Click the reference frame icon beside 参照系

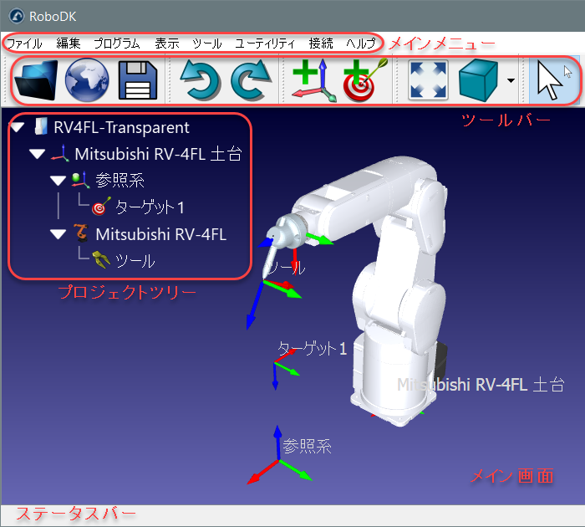tap(81, 180)
